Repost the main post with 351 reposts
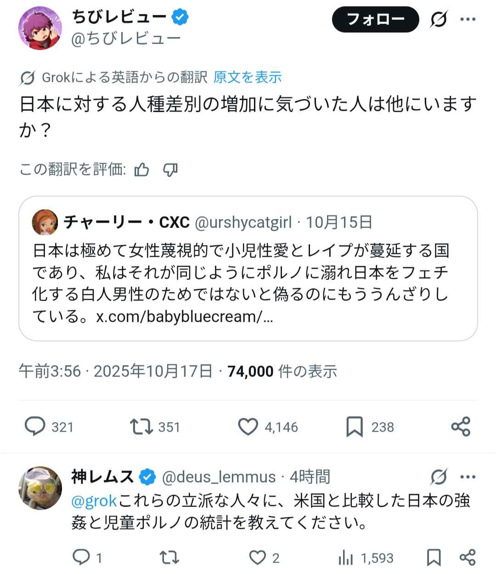Viewport: 496px width, 574px height. tap(141, 427)
